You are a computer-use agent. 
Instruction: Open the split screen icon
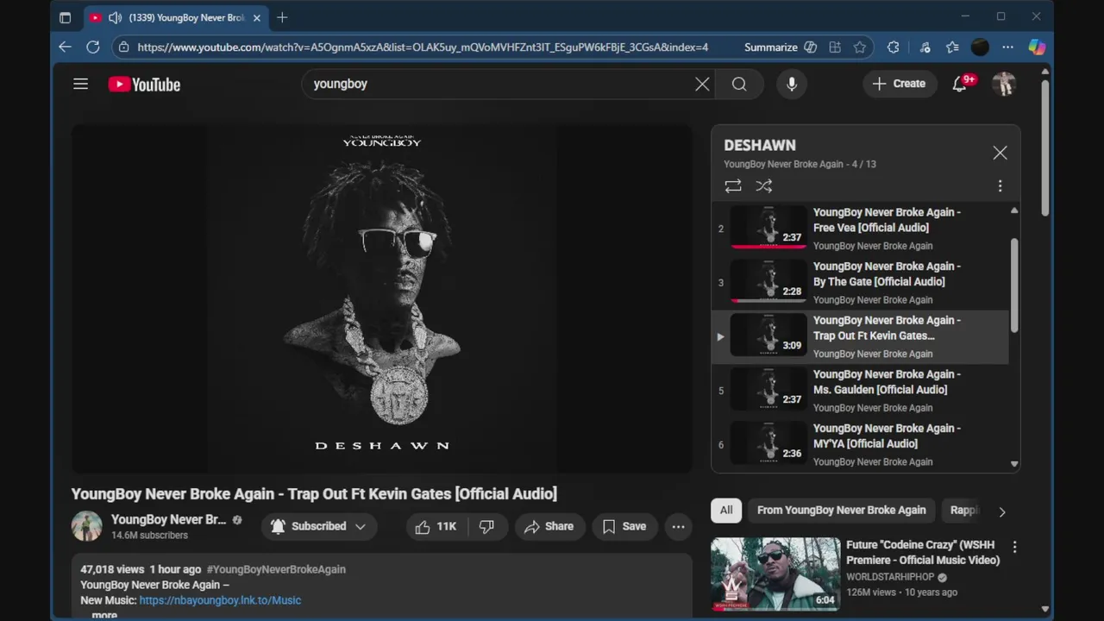835,47
